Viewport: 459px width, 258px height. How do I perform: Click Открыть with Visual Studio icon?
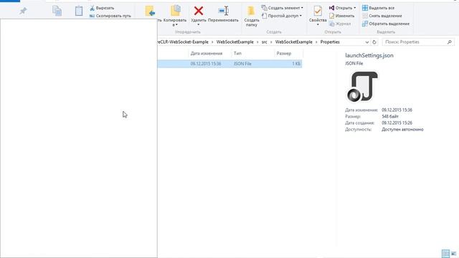(x=331, y=8)
